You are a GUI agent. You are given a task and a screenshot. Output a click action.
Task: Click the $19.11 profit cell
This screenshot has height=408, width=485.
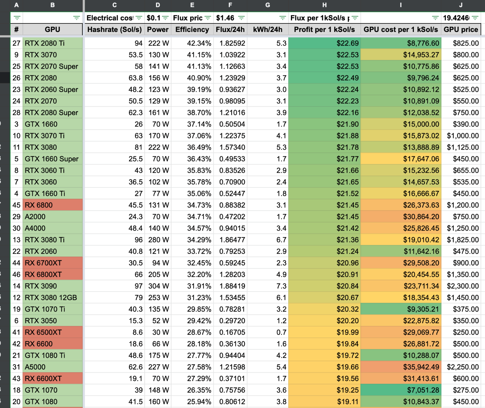click(x=325, y=402)
